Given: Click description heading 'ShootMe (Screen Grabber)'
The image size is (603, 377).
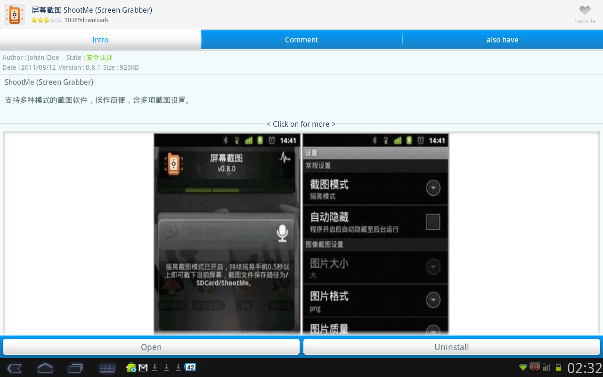Looking at the screenshot, I should [49, 82].
